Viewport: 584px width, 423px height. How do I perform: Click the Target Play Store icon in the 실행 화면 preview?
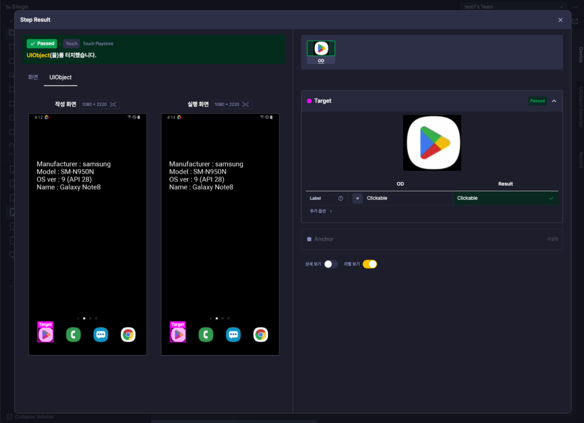coord(178,335)
